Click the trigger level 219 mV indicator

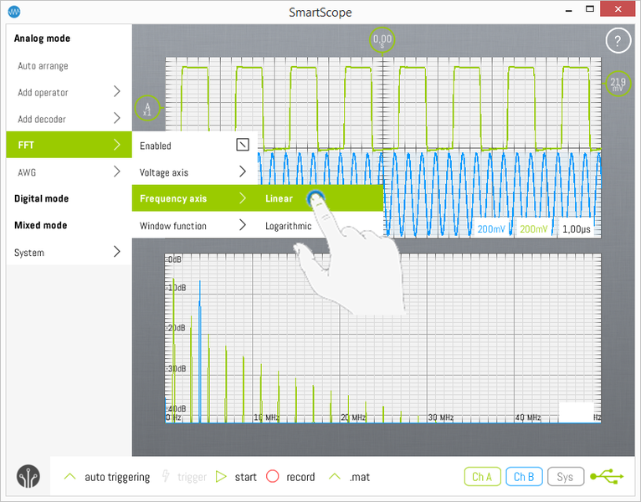click(618, 84)
